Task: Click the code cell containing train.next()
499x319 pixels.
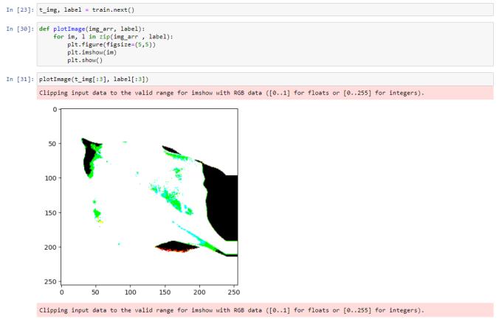Action: (265, 10)
